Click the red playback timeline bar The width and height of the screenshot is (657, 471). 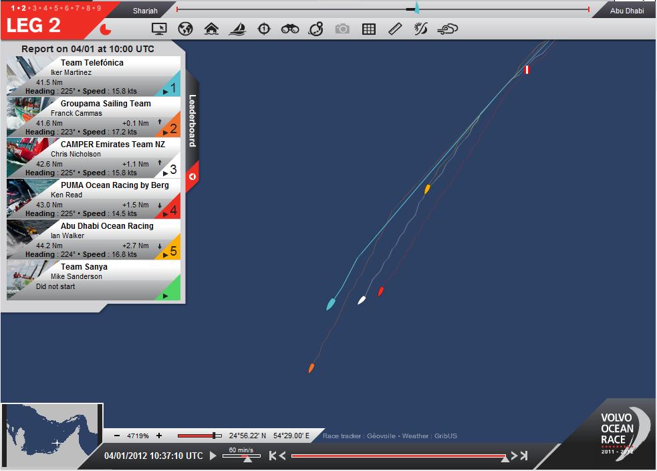click(x=398, y=456)
